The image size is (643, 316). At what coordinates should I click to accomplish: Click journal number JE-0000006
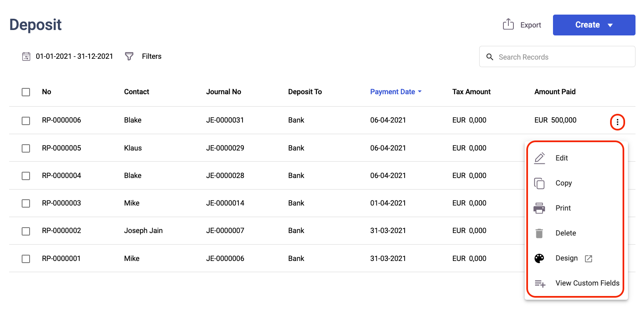[225, 258]
